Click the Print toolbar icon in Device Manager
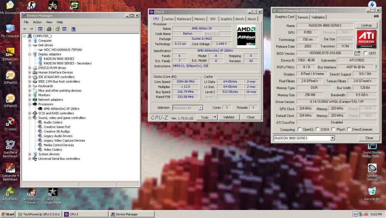Image resolution: width=386 pixels, height=218 pixels. pos(49,29)
